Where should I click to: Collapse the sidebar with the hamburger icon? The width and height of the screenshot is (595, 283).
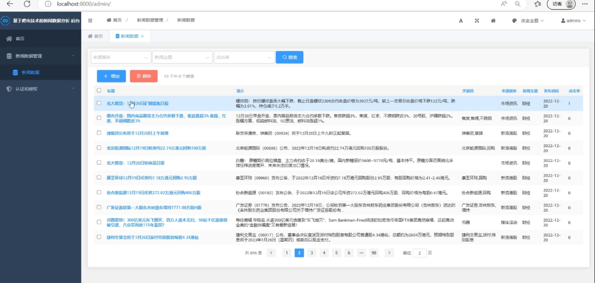coord(90,21)
